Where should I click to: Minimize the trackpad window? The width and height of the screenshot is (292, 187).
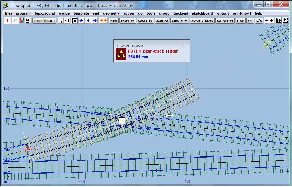(x=259, y=4)
